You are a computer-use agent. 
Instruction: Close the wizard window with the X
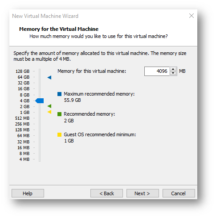tap(192, 16)
